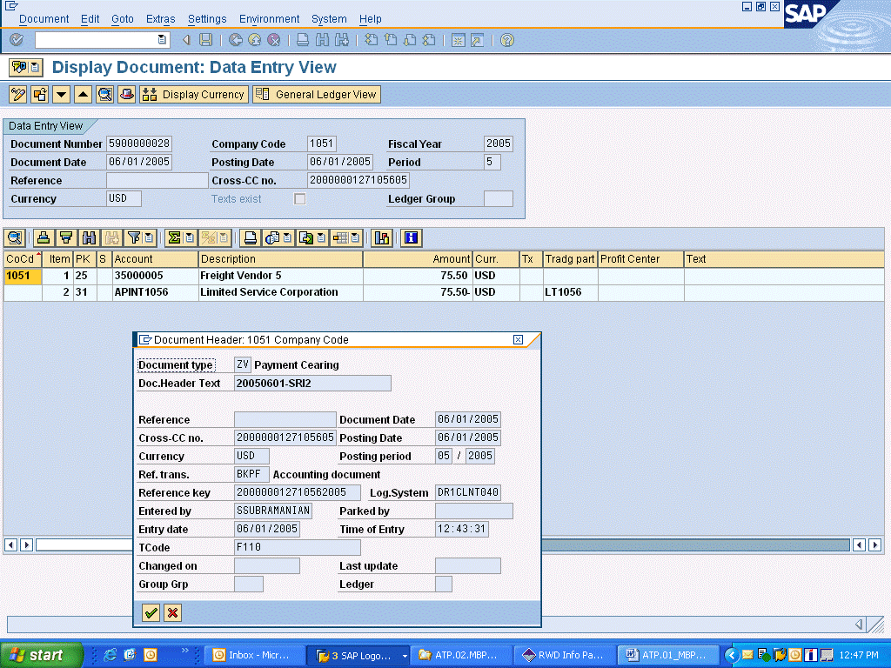This screenshot has width=891, height=668.
Task: Open the SAP Logon taskbar group dropdown arrow
Action: coord(405,656)
